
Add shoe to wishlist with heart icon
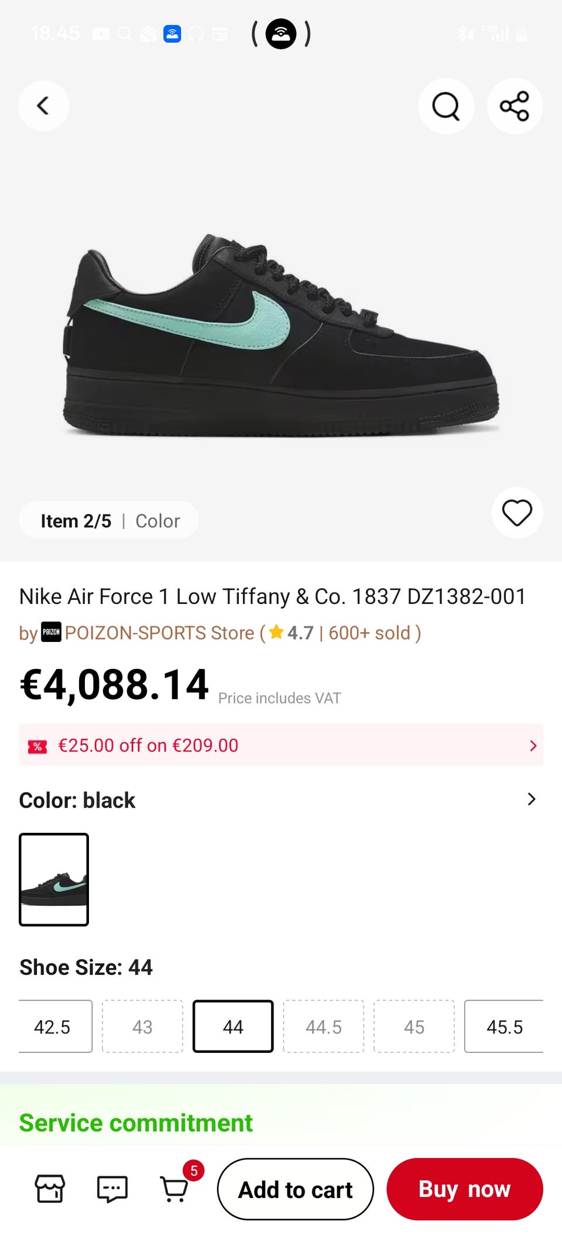517,513
